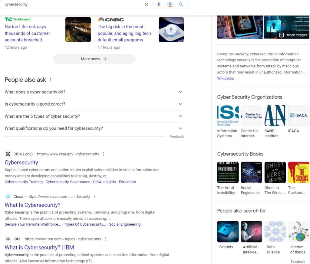The width and height of the screenshot is (310, 264).
Task: Open The Art of Invisibility book cover
Action: (228, 173)
